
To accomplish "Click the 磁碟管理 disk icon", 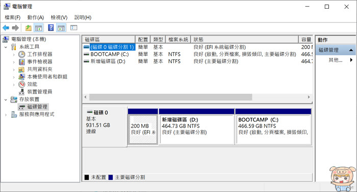I will tap(21, 107).
